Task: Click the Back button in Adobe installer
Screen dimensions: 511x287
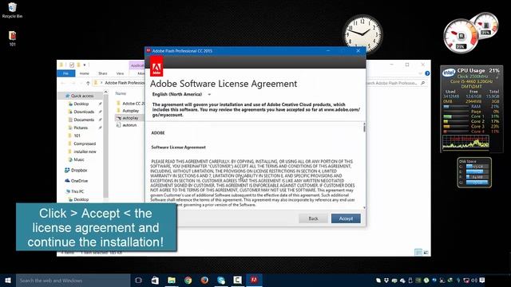Action: pyautogui.click(x=313, y=218)
